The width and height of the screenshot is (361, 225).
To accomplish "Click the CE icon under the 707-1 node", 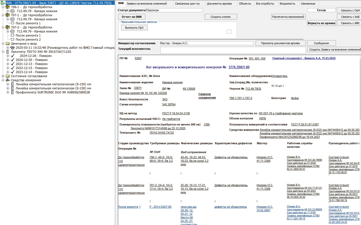I will (12, 19).
